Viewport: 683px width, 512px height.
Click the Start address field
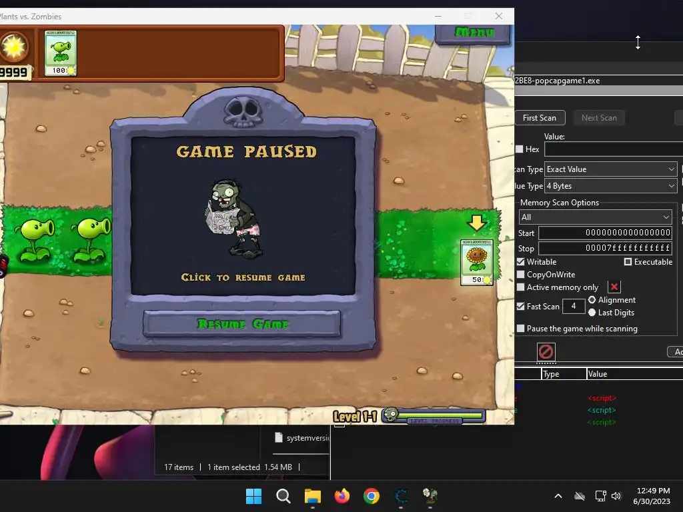point(605,233)
